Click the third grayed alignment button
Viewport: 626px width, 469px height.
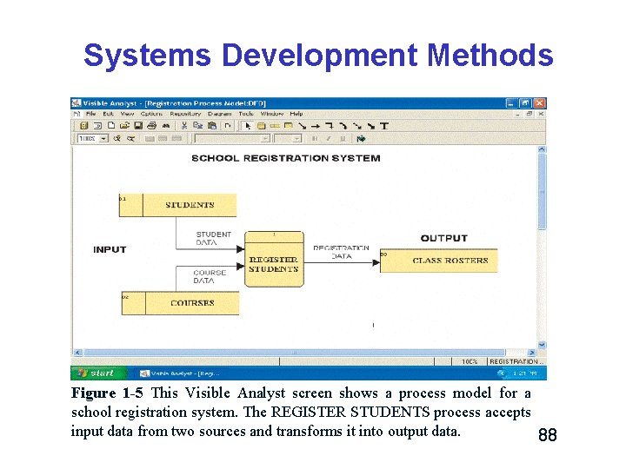(x=176, y=138)
